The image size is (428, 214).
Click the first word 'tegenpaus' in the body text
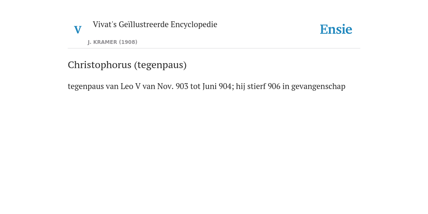click(x=86, y=87)
